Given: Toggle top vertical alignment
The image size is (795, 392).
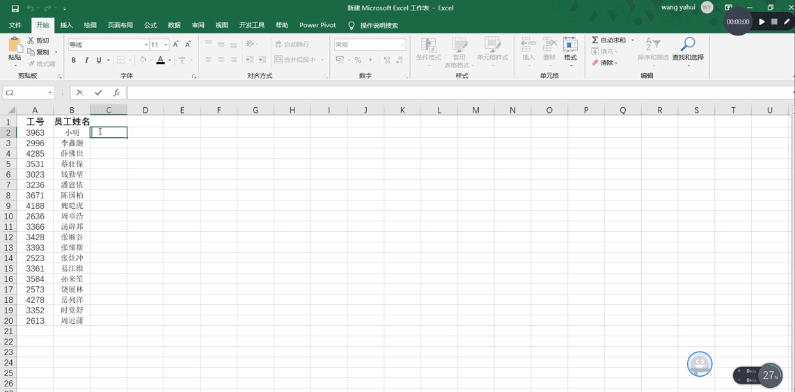Looking at the screenshot, I should pos(208,44).
